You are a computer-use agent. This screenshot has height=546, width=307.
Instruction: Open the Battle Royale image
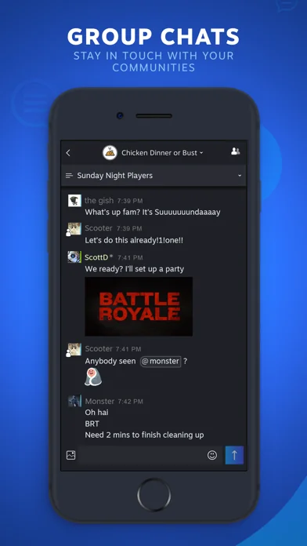(139, 307)
